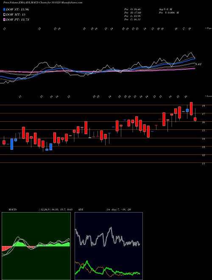
Task: Click the last red candlestick on the right
Action: click(x=195, y=119)
